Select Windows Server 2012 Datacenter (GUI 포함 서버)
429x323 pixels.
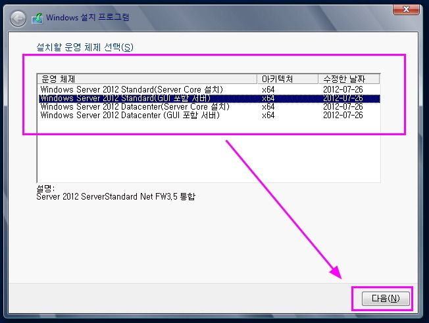[x=209, y=116]
